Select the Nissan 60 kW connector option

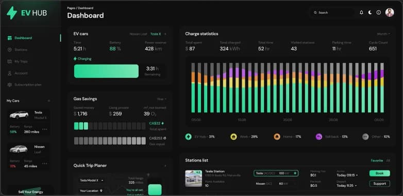coord(276,184)
